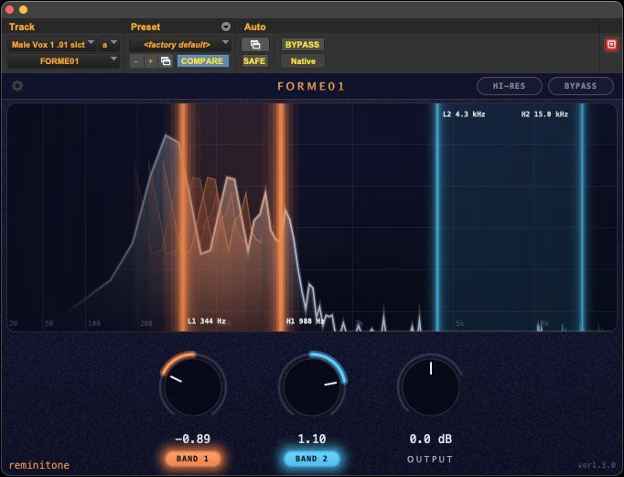624x477 pixels.
Task: Toggle the Pro Tools BYPASS button
Action: click(x=302, y=44)
